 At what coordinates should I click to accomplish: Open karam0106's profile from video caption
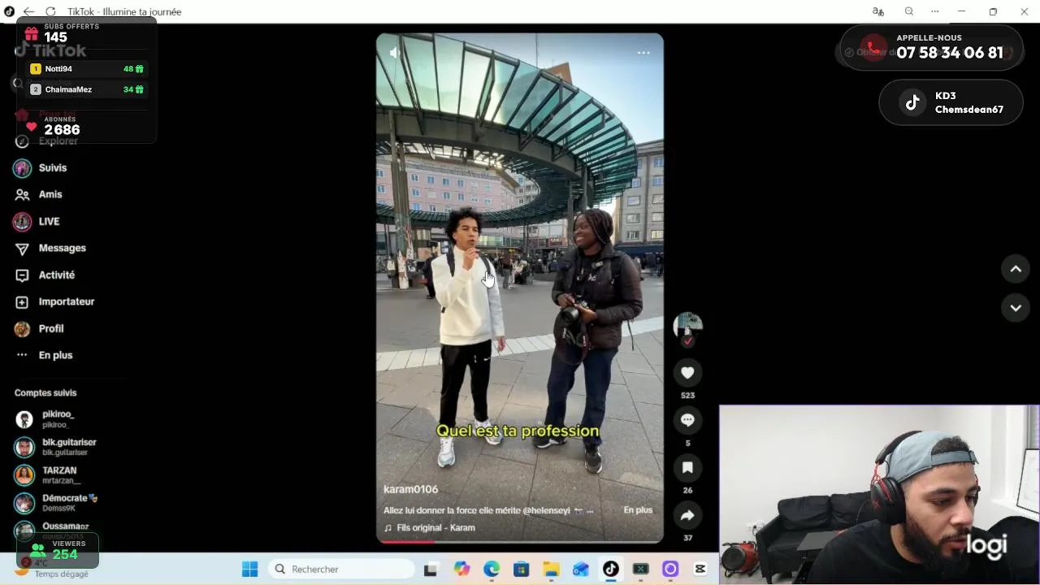click(410, 489)
